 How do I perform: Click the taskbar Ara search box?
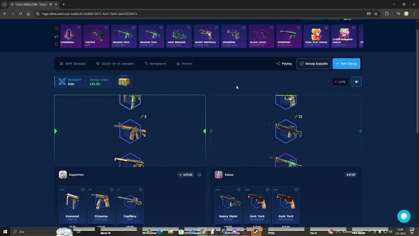click(43, 232)
